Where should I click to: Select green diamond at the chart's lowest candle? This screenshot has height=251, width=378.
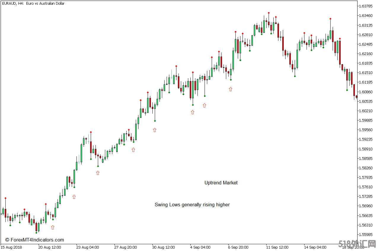[x=36, y=233]
